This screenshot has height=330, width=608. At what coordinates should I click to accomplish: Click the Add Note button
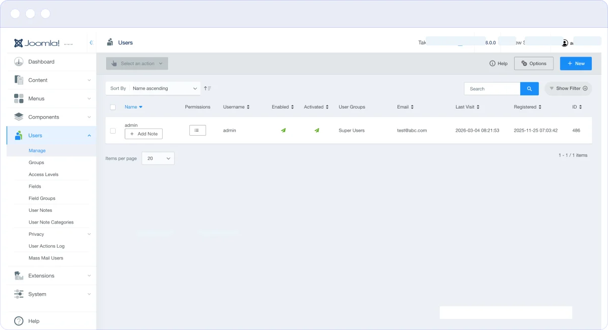click(143, 134)
